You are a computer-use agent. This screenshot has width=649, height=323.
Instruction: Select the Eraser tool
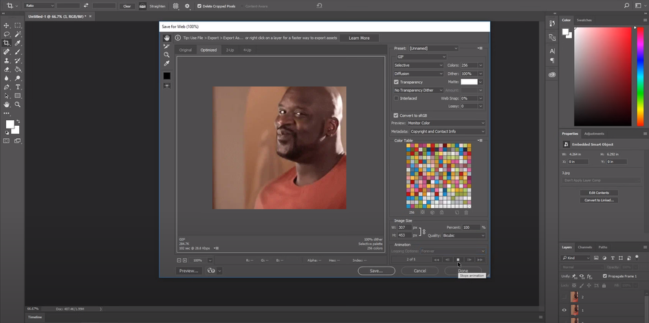point(6,69)
